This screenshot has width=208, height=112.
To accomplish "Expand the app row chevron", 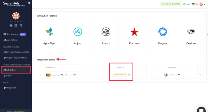I will tap(41, 75).
